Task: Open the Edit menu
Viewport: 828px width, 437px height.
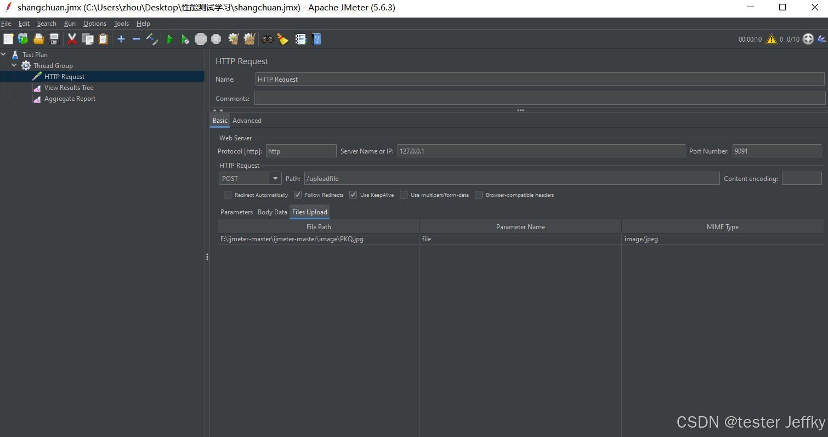Action: point(24,24)
